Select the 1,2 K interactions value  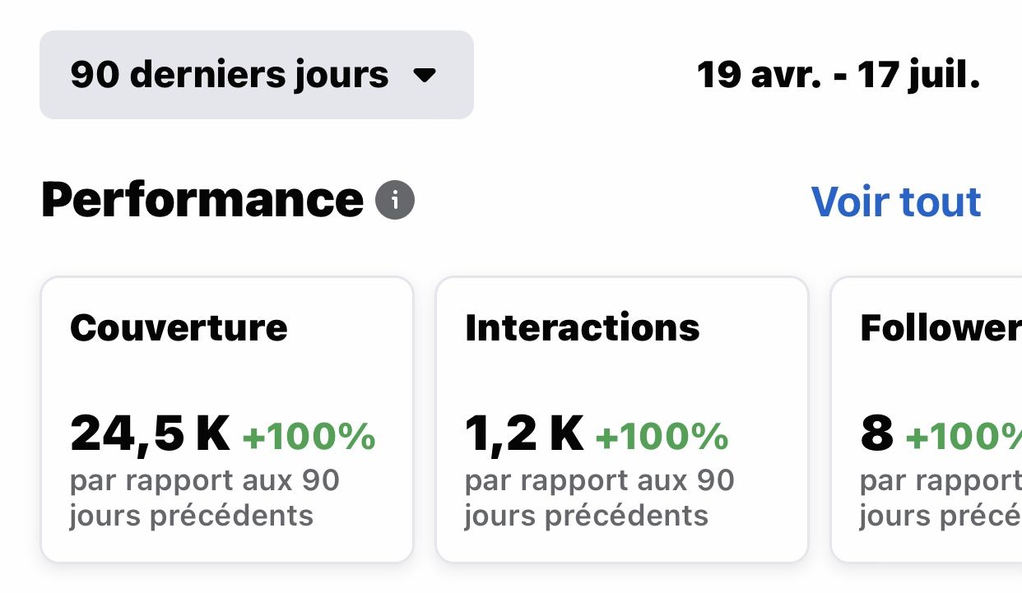[x=525, y=433]
